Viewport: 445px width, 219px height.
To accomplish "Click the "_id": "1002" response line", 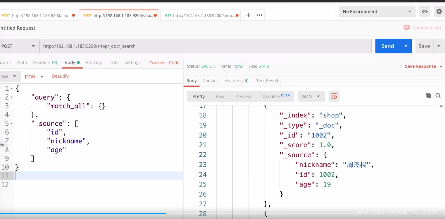I will coord(307,135).
